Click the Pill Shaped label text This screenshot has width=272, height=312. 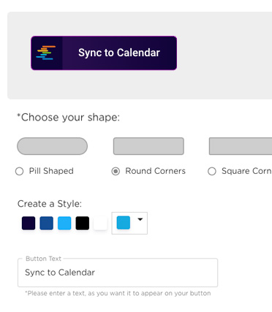tap(51, 171)
